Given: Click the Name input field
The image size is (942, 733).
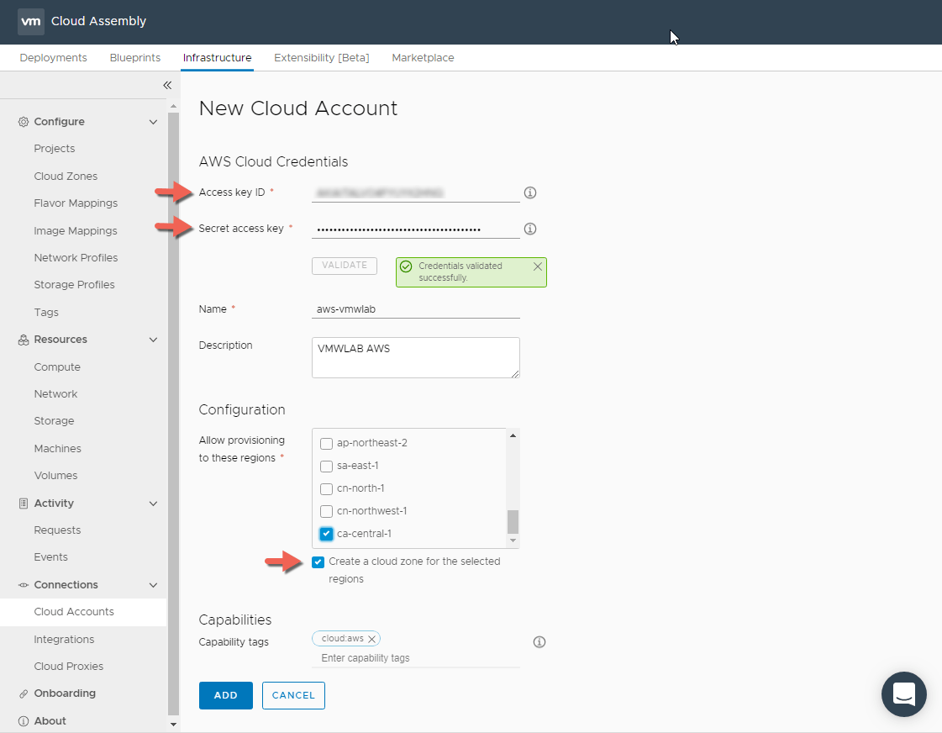Looking at the screenshot, I should pyautogui.click(x=415, y=308).
